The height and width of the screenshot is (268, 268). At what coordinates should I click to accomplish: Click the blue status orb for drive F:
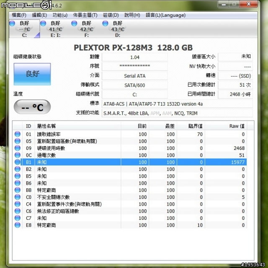[74, 23]
